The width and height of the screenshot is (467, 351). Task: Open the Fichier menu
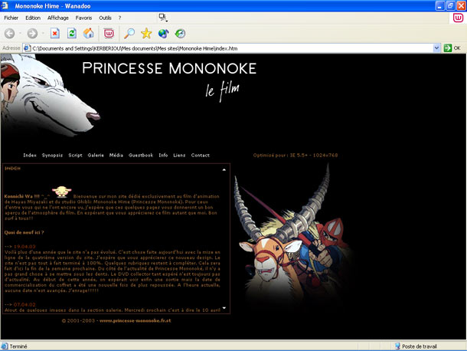[x=11, y=18]
